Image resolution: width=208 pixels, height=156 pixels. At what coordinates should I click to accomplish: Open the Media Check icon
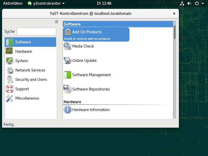(x=67, y=46)
